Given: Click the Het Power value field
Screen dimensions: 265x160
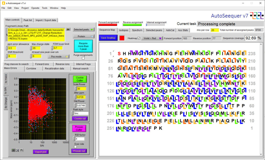Looking at the screenshot, I should (x=81, y=105).
